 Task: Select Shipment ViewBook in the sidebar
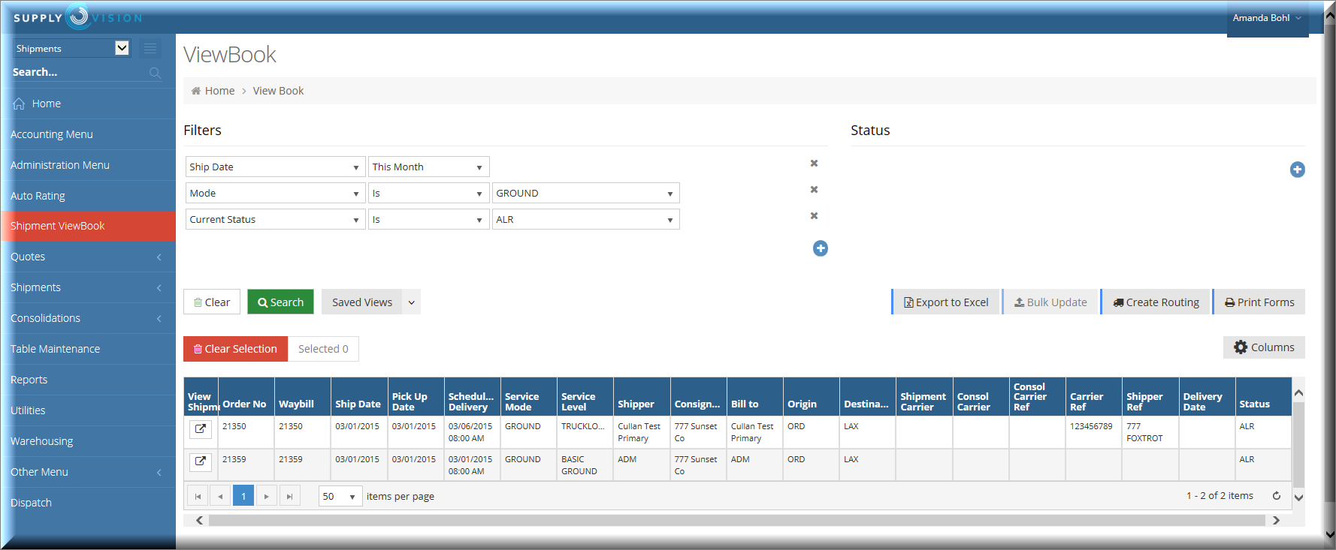point(88,226)
